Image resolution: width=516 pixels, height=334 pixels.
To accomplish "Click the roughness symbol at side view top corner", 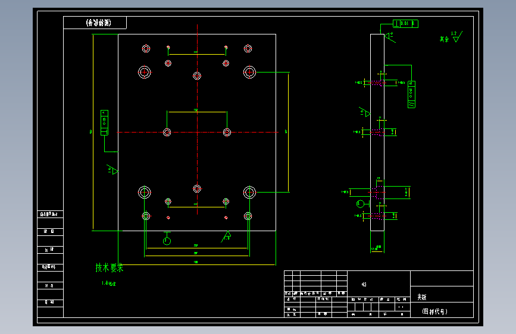I will pyautogui.click(x=390, y=37).
